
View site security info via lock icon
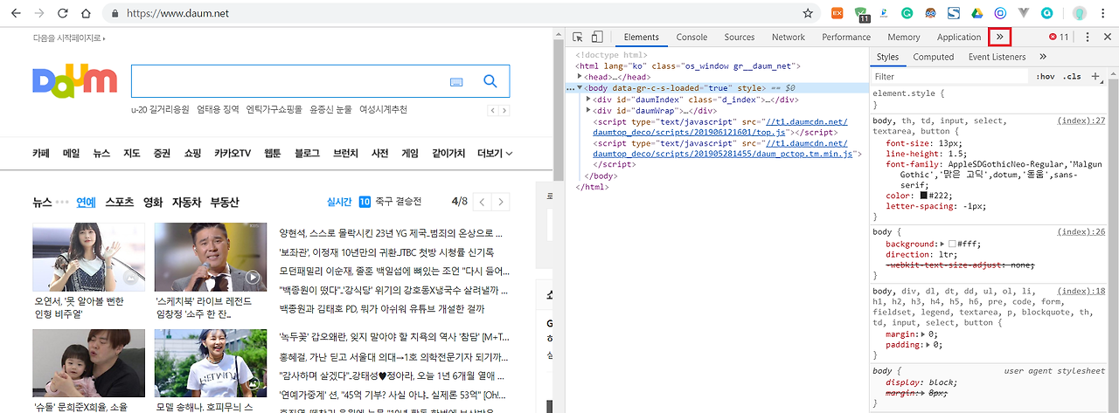115,14
